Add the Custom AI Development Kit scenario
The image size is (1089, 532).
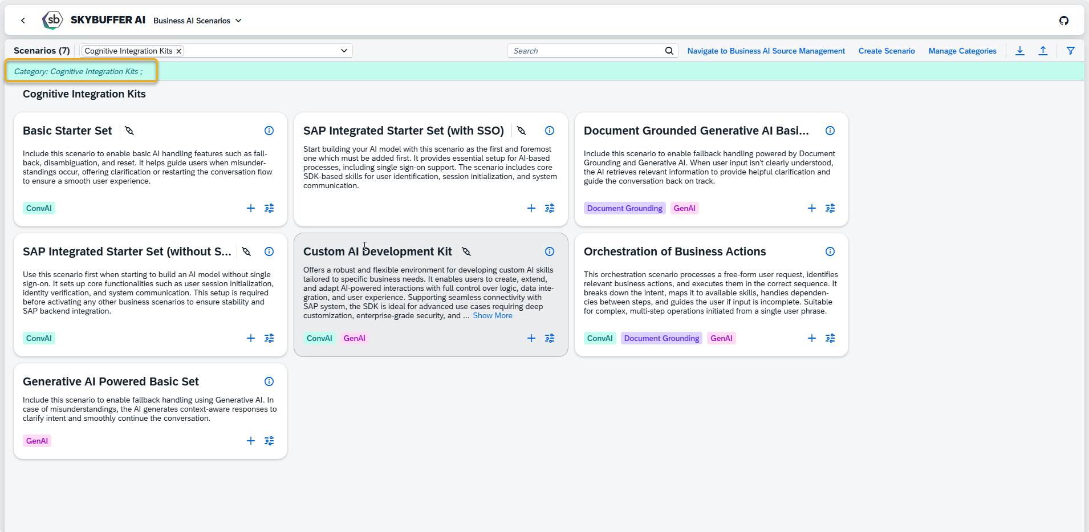point(531,338)
